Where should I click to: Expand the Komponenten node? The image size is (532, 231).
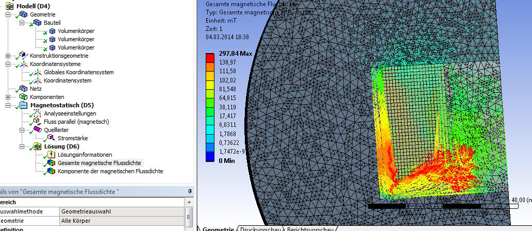8,97
